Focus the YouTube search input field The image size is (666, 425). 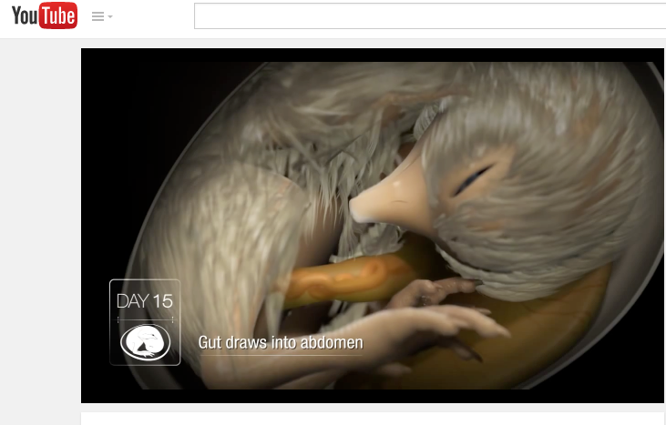coord(428,16)
